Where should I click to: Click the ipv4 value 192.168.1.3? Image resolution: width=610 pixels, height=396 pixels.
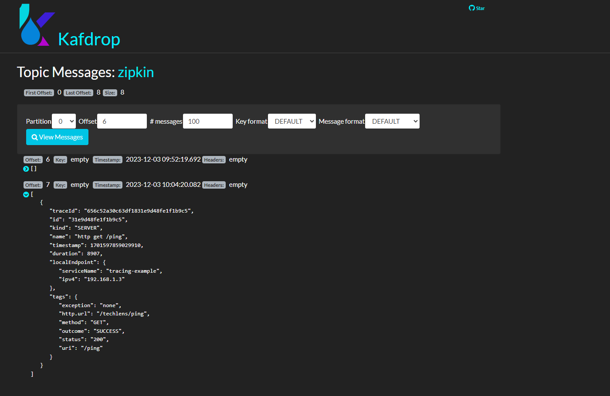[x=104, y=279]
